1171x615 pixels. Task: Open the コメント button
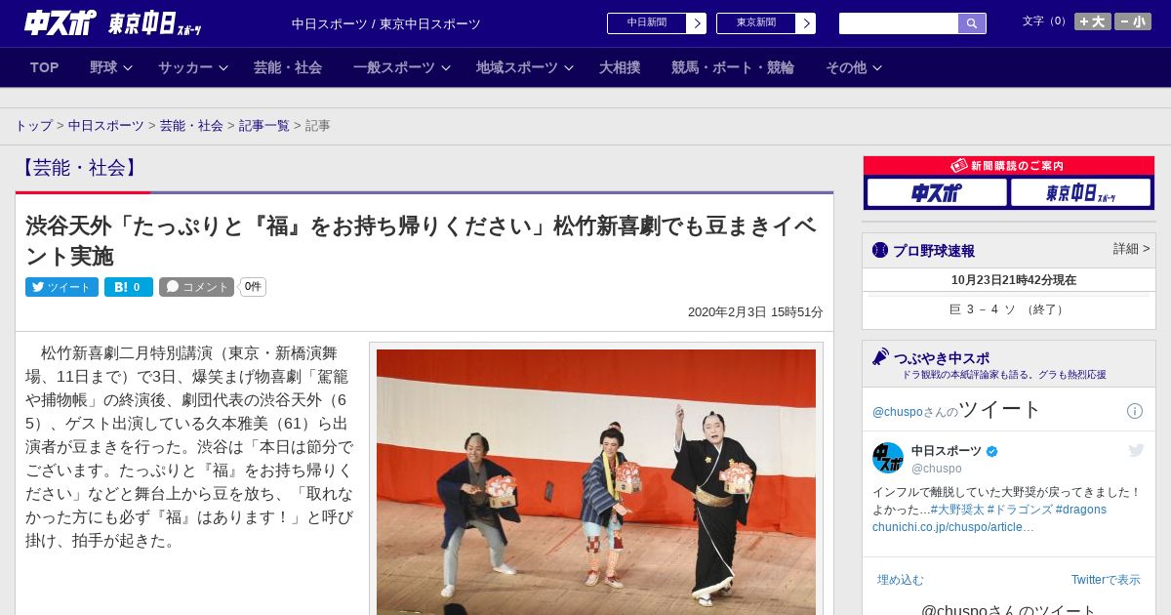[196, 287]
